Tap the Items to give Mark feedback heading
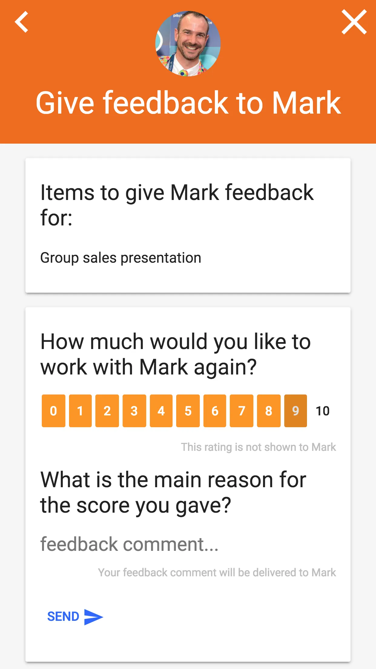The image size is (376, 669). pos(177,205)
